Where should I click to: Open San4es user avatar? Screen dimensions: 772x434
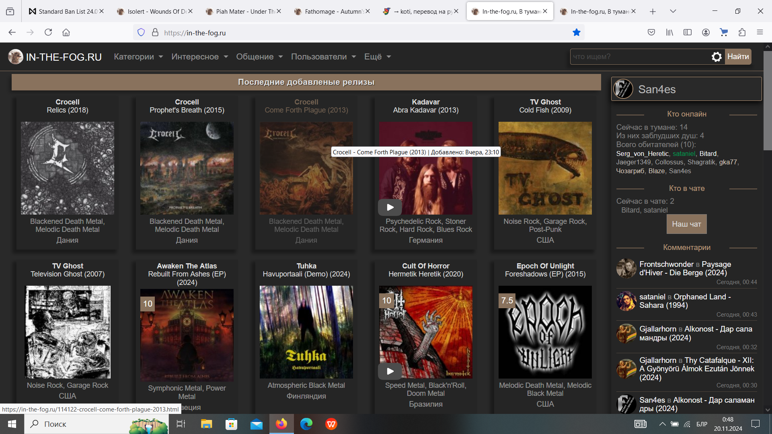pyautogui.click(x=623, y=89)
